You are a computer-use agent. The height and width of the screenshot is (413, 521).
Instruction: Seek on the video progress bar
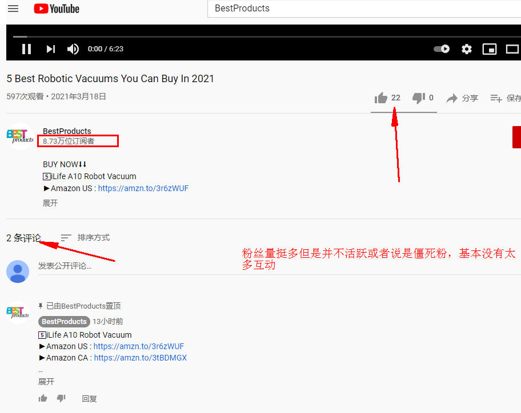(x=266, y=37)
